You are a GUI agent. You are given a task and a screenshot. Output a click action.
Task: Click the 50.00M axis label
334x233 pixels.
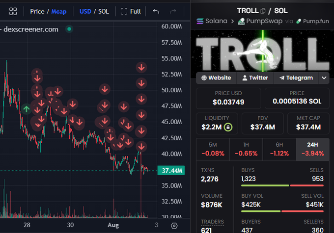tap(171, 90)
